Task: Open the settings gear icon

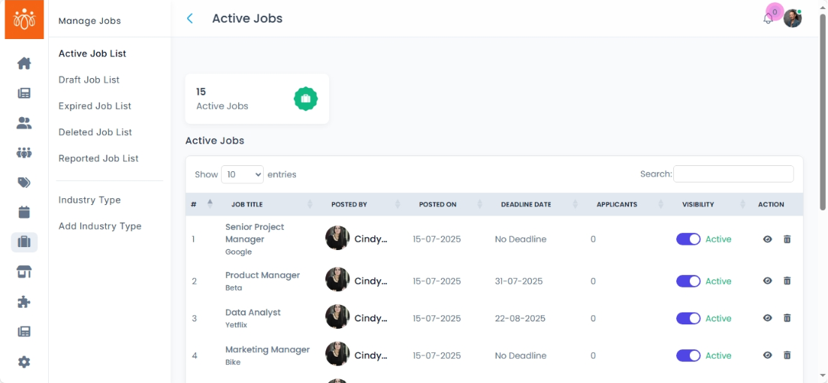Action: (x=24, y=362)
